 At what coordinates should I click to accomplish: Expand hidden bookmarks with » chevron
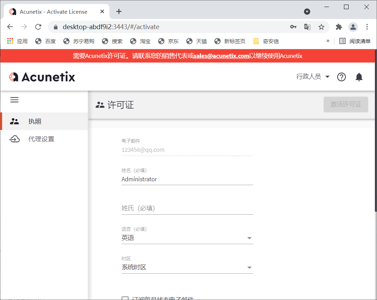[x=328, y=41]
